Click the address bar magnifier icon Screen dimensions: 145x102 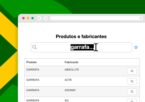(x=141, y=18)
